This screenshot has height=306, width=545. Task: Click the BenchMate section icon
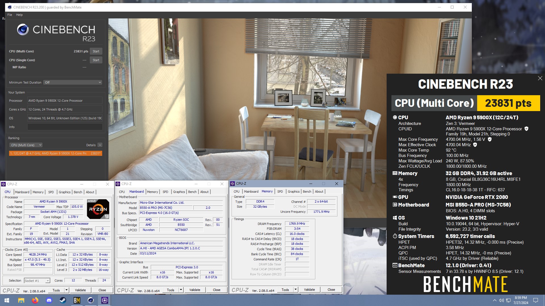point(395,265)
